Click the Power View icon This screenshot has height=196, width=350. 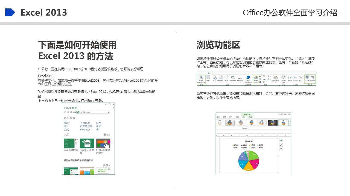(x=283, y=78)
